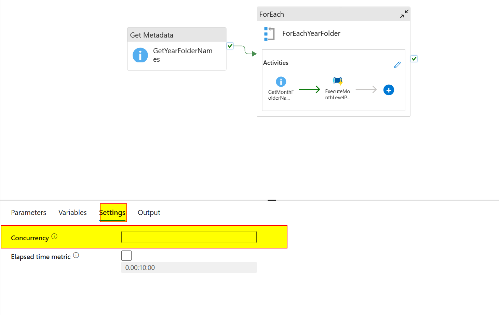The height and width of the screenshot is (315, 499).
Task: Switch to the Parameters tab
Action: tap(29, 212)
